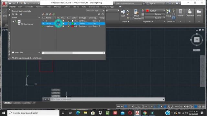Toggle ortho mode in status bar
207x116 pixels.
coord(139,107)
